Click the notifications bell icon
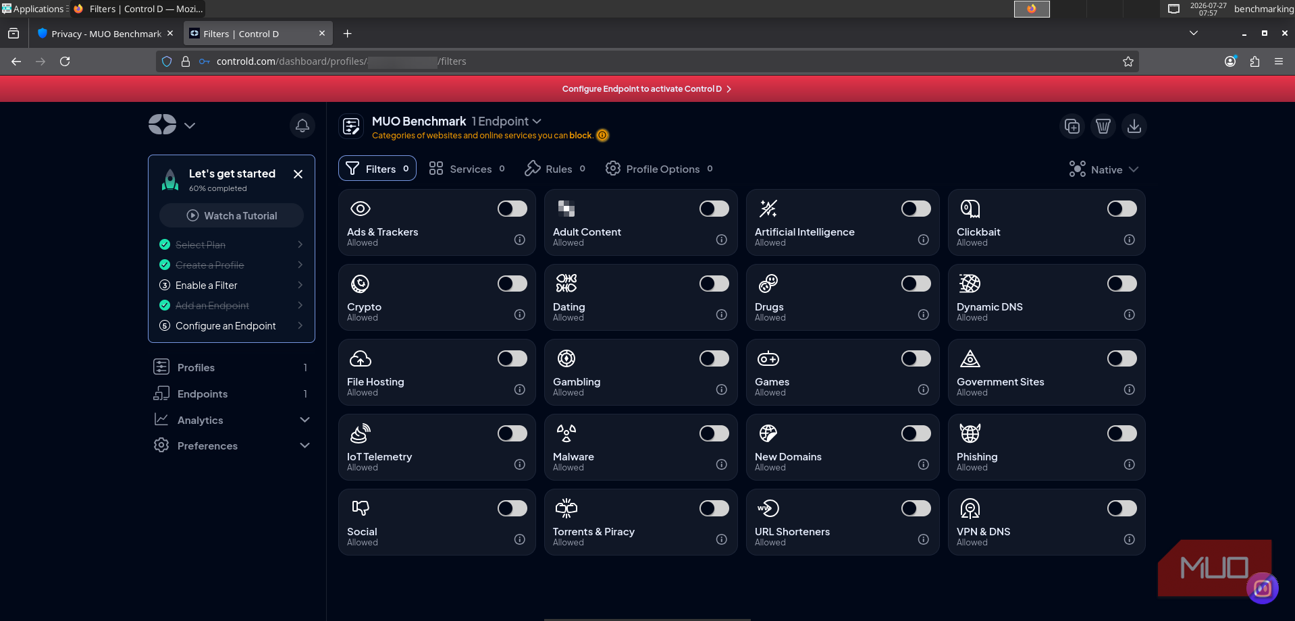 pyautogui.click(x=302, y=126)
